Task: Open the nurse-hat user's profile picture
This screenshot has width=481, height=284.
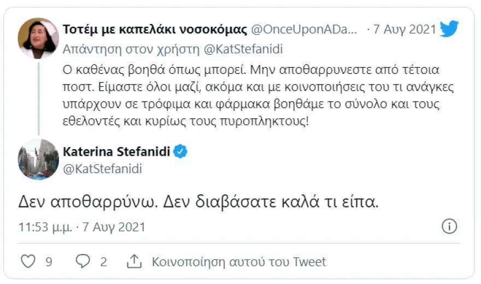Action: [x=38, y=38]
